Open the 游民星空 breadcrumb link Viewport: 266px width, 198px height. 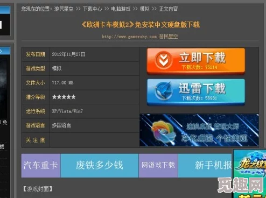point(64,9)
